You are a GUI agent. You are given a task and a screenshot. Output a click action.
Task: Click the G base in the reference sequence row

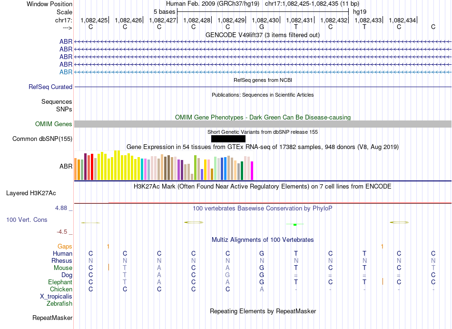262,27
